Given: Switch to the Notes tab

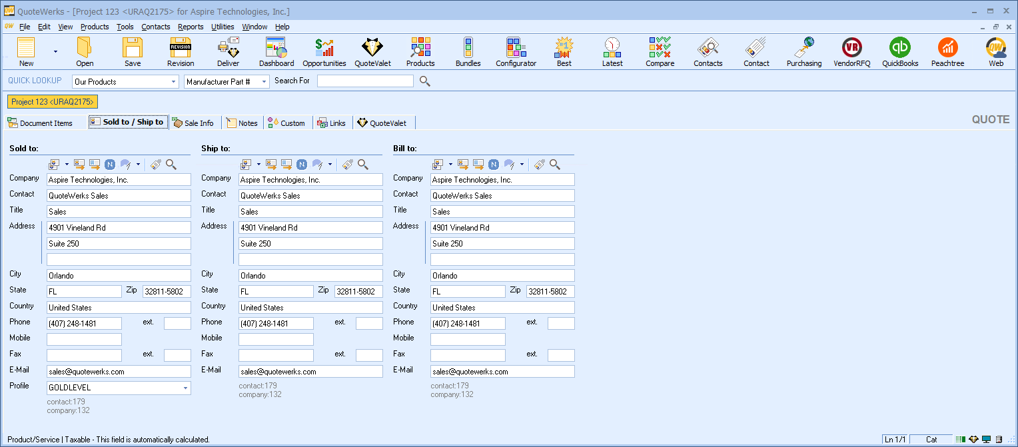Looking at the screenshot, I should pos(242,123).
